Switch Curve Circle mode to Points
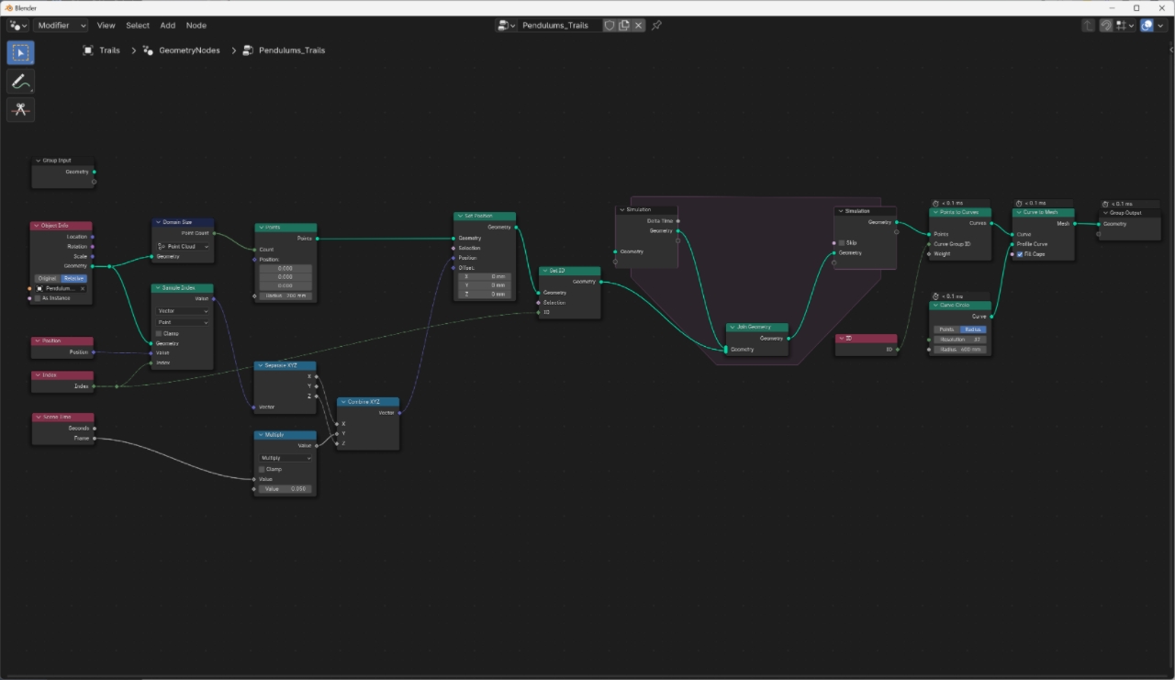Viewport: 1175px width, 680px height. [946, 329]
